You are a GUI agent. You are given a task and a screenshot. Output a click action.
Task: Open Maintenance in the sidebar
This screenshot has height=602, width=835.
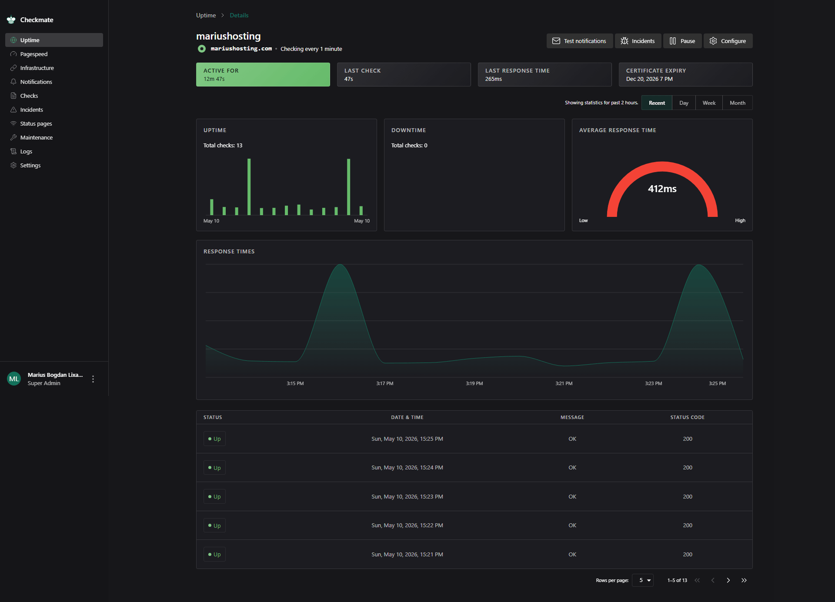(54, 137)
